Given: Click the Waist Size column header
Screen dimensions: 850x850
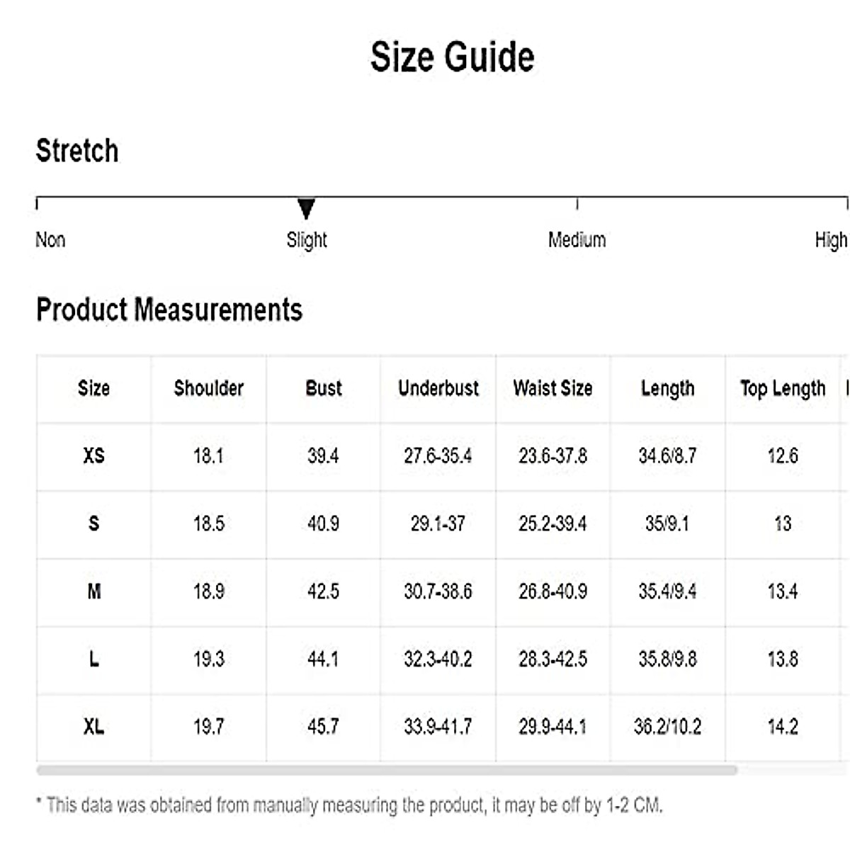Looking at the screenshot, I should [552, 388].
